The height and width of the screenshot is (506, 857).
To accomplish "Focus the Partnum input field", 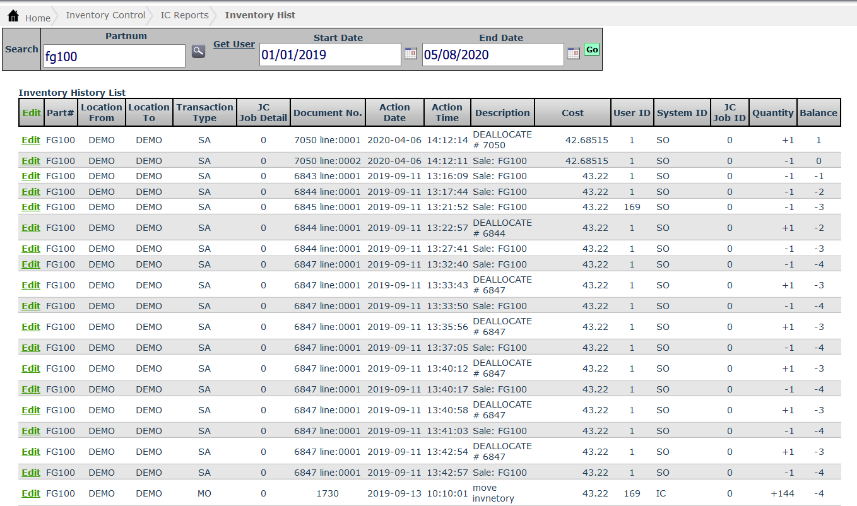I will click(x=114, y=56).
